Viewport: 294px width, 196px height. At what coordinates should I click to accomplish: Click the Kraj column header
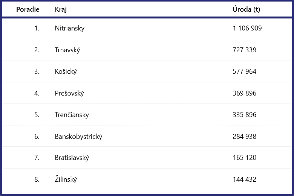[x=61, y=9]
